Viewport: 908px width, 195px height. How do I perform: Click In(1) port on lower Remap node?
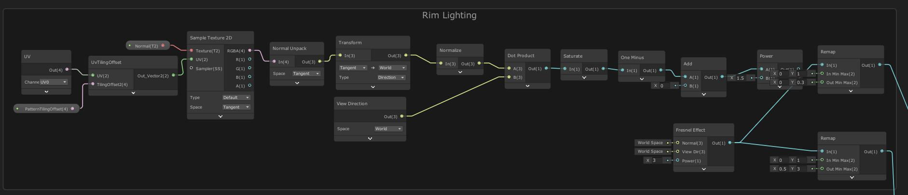click(822, 151)
